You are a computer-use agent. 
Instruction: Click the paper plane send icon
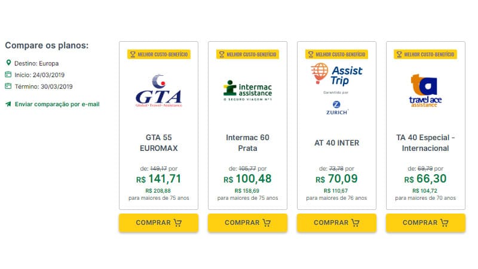tap(8, 104)
